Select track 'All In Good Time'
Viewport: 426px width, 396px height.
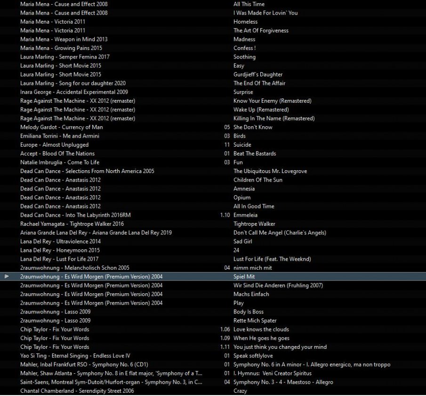254,206
